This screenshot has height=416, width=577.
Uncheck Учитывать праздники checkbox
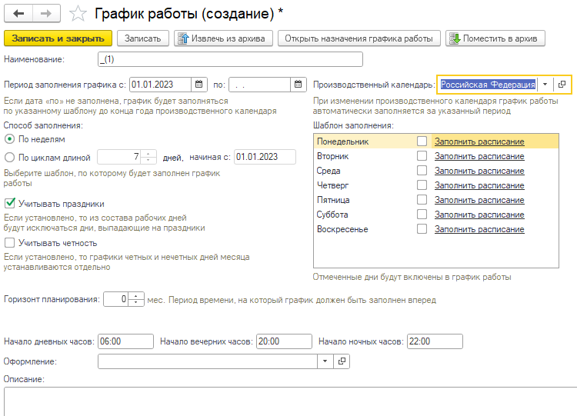point(9,204)
